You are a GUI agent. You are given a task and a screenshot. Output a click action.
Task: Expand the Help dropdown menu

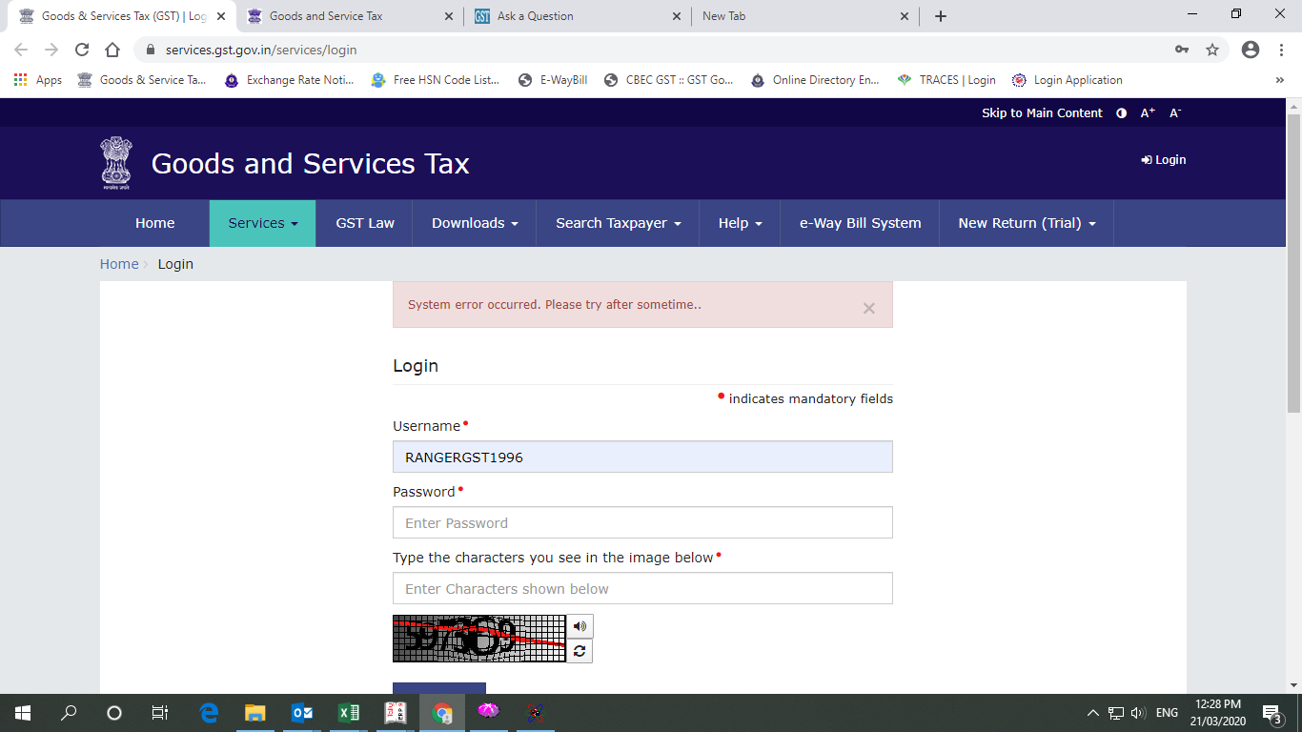[x=740, y=223]
